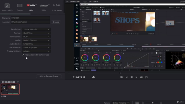This screenshot has width=185, height=104.
Task: Expand the YouTube preset options chevron
Action: click(x=36, y=5)
